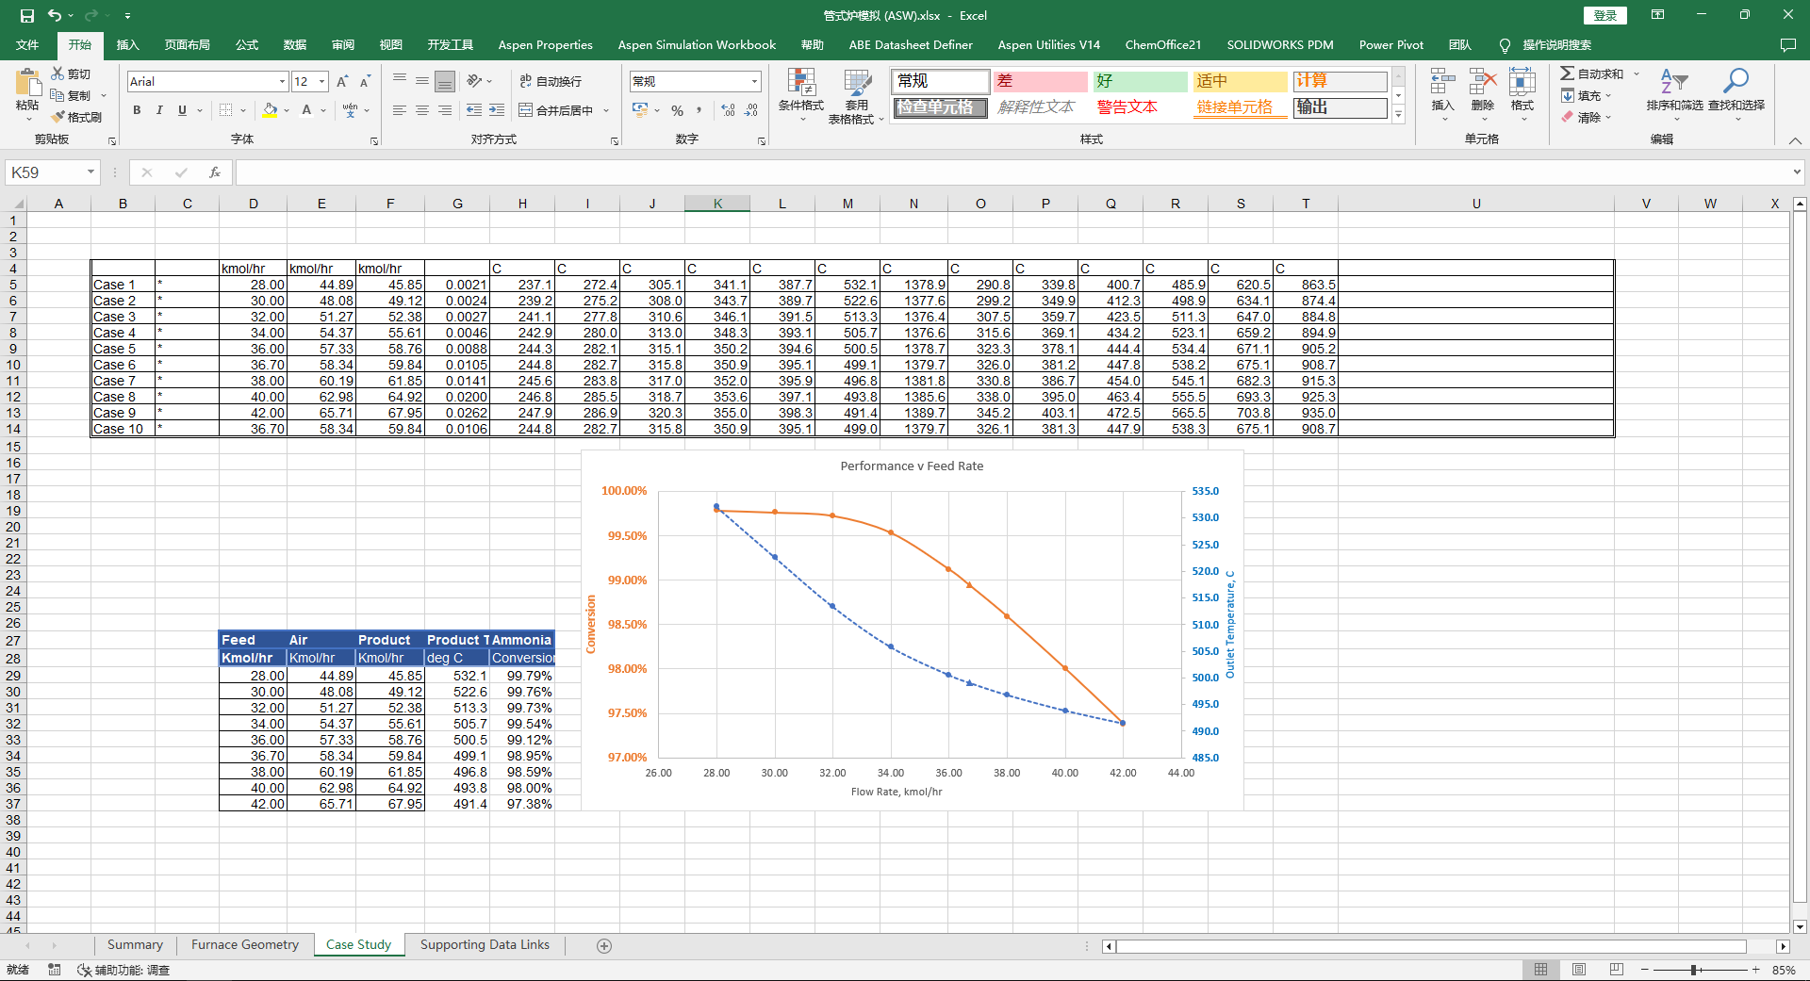1810x981 pixels.
Task: Decrease font size with smaller A icon
Action: (x=365, y=82)
